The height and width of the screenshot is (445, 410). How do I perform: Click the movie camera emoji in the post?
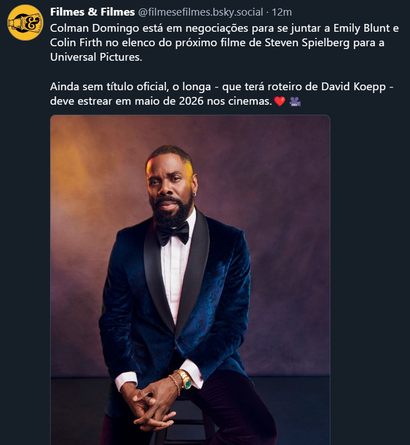click(295, 102)
